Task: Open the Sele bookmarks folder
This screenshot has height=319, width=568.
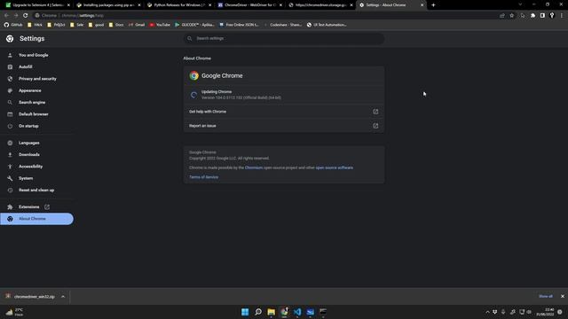Action: click(77, 25)
